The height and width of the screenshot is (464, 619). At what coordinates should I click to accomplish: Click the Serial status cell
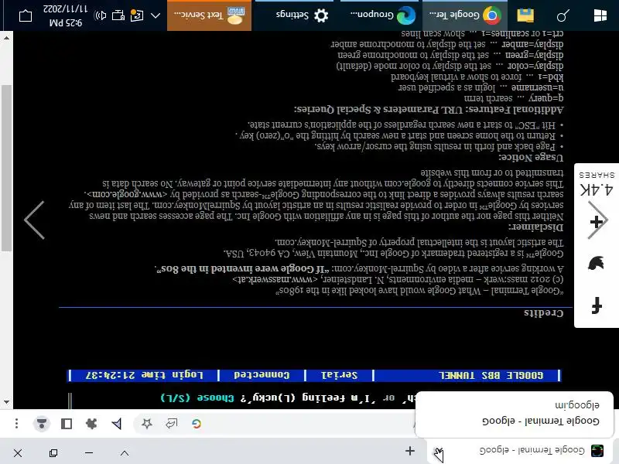(x=339, y=375)
